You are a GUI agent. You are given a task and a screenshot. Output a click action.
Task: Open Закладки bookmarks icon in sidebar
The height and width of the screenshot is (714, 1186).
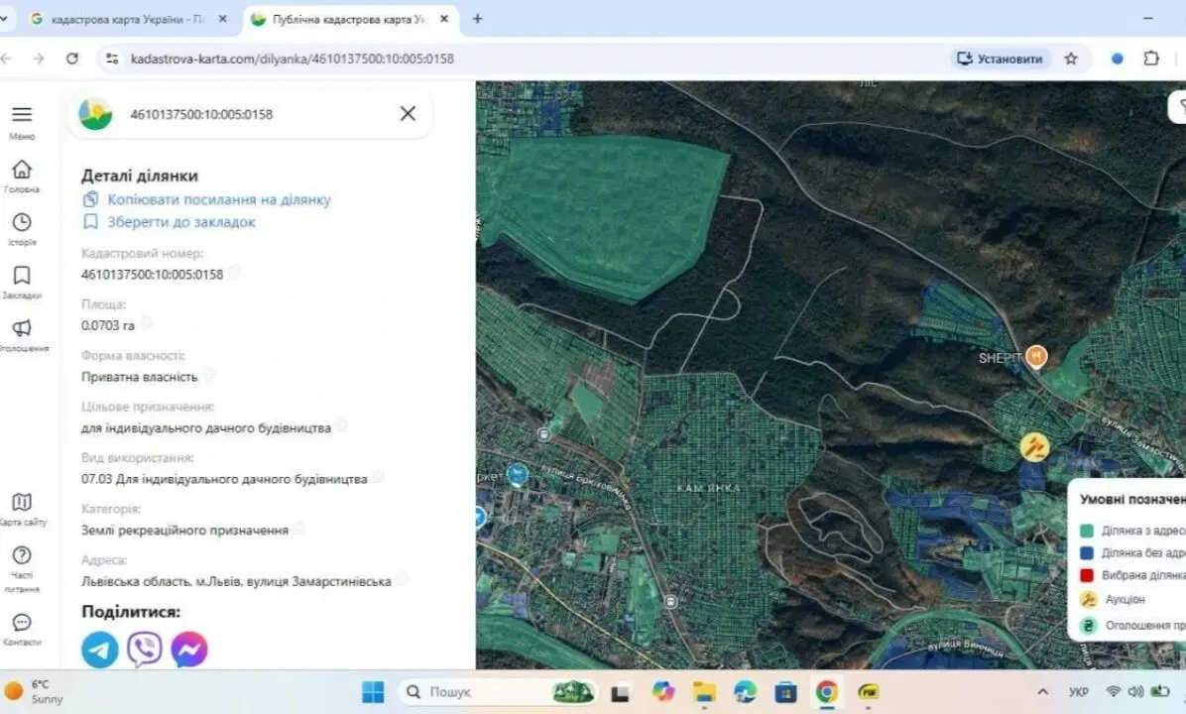click(22, 276)
